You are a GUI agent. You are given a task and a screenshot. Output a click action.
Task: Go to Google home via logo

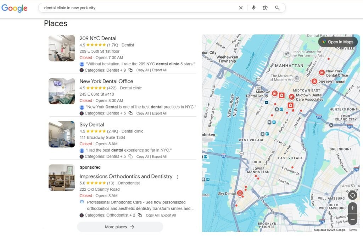(15, 8)
